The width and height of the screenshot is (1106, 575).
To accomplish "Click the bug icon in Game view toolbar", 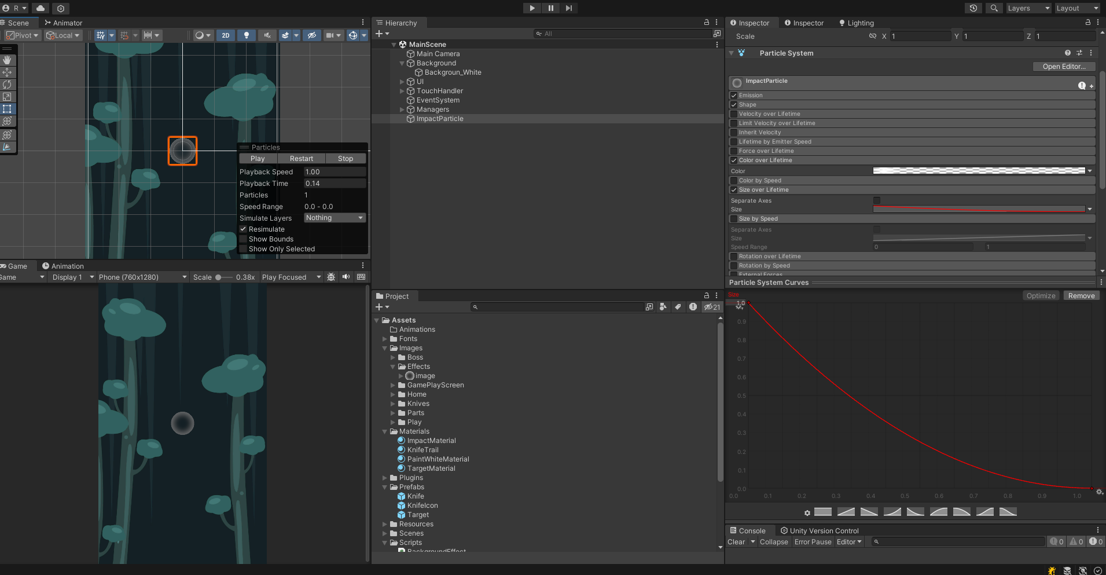I will click(x=331, y=277).
